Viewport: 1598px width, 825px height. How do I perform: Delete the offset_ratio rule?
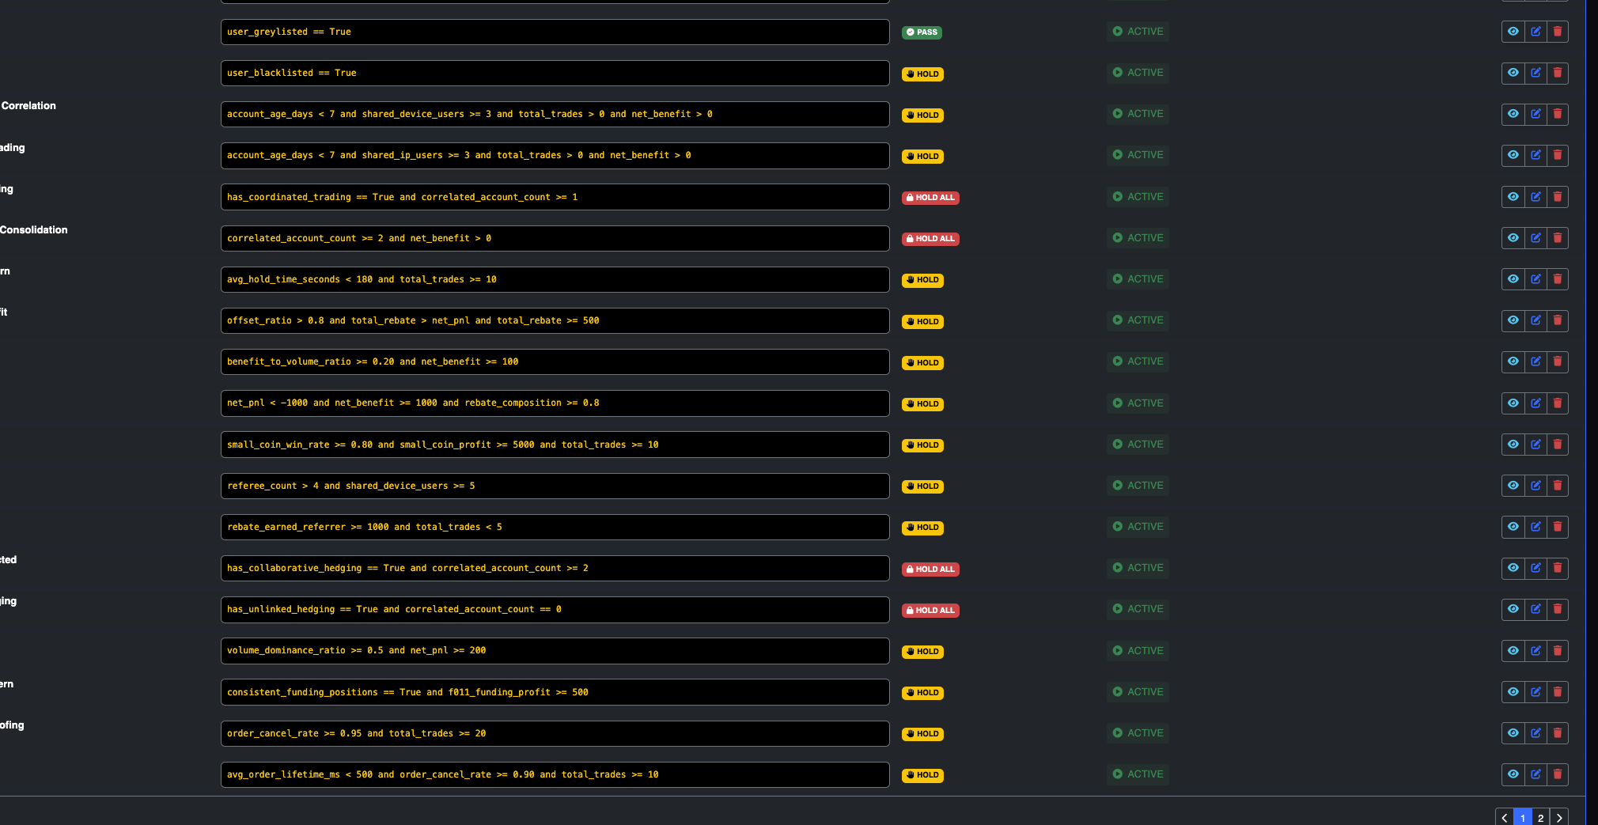pos(1557,320)
